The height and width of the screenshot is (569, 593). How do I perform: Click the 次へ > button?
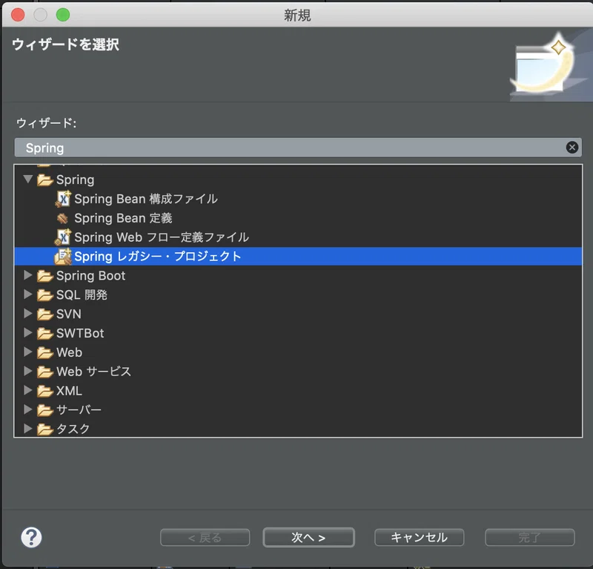pos(308,537)
